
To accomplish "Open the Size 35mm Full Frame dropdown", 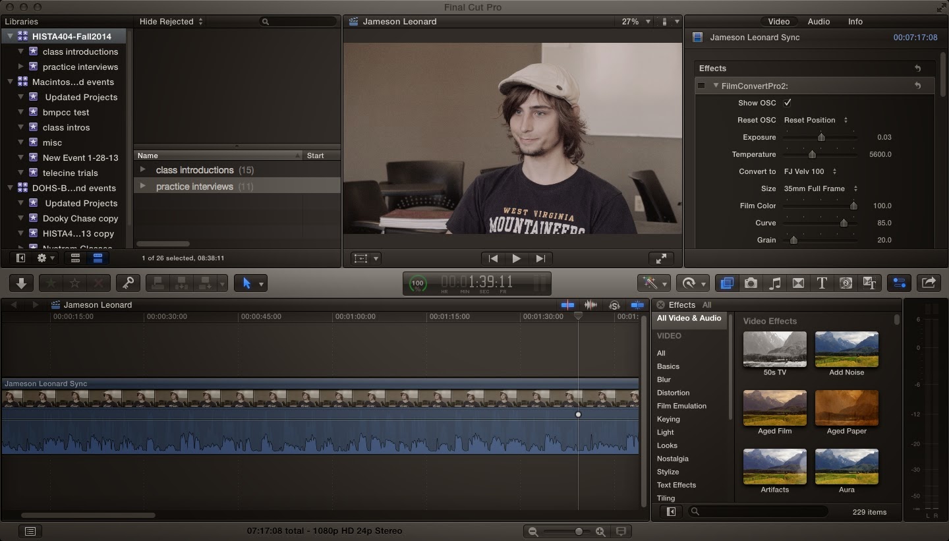I will pos(820,188).
